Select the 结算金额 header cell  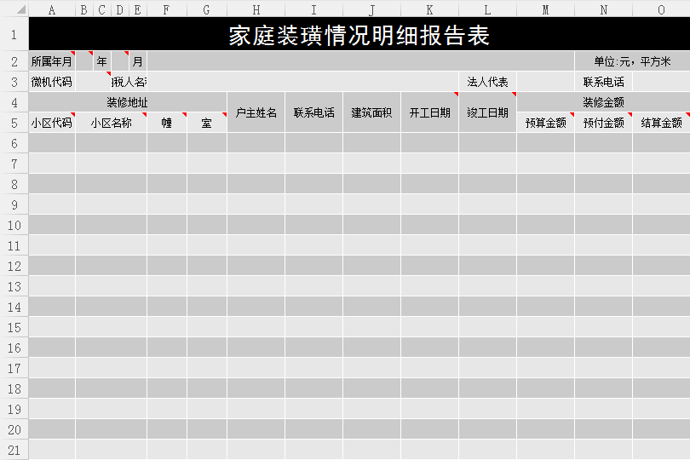tap(661, 123)
